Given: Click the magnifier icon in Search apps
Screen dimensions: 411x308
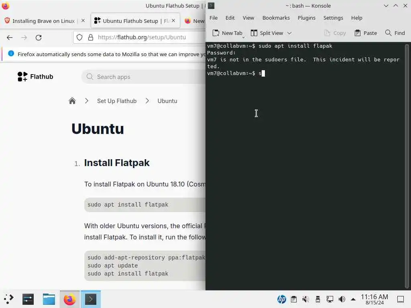Looking at the screenshot, I should pos(90,77).
